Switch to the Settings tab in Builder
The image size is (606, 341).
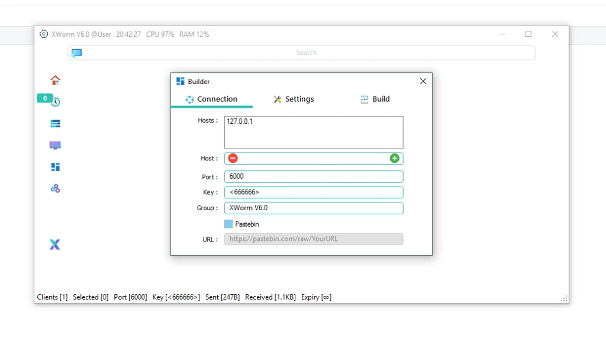pos(294,99)
